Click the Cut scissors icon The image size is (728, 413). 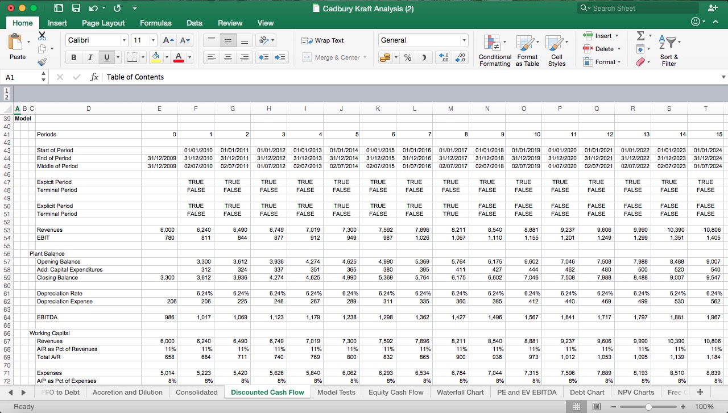click(42, 36)
